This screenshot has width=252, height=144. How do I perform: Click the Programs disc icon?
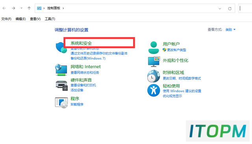coord(61,103)
